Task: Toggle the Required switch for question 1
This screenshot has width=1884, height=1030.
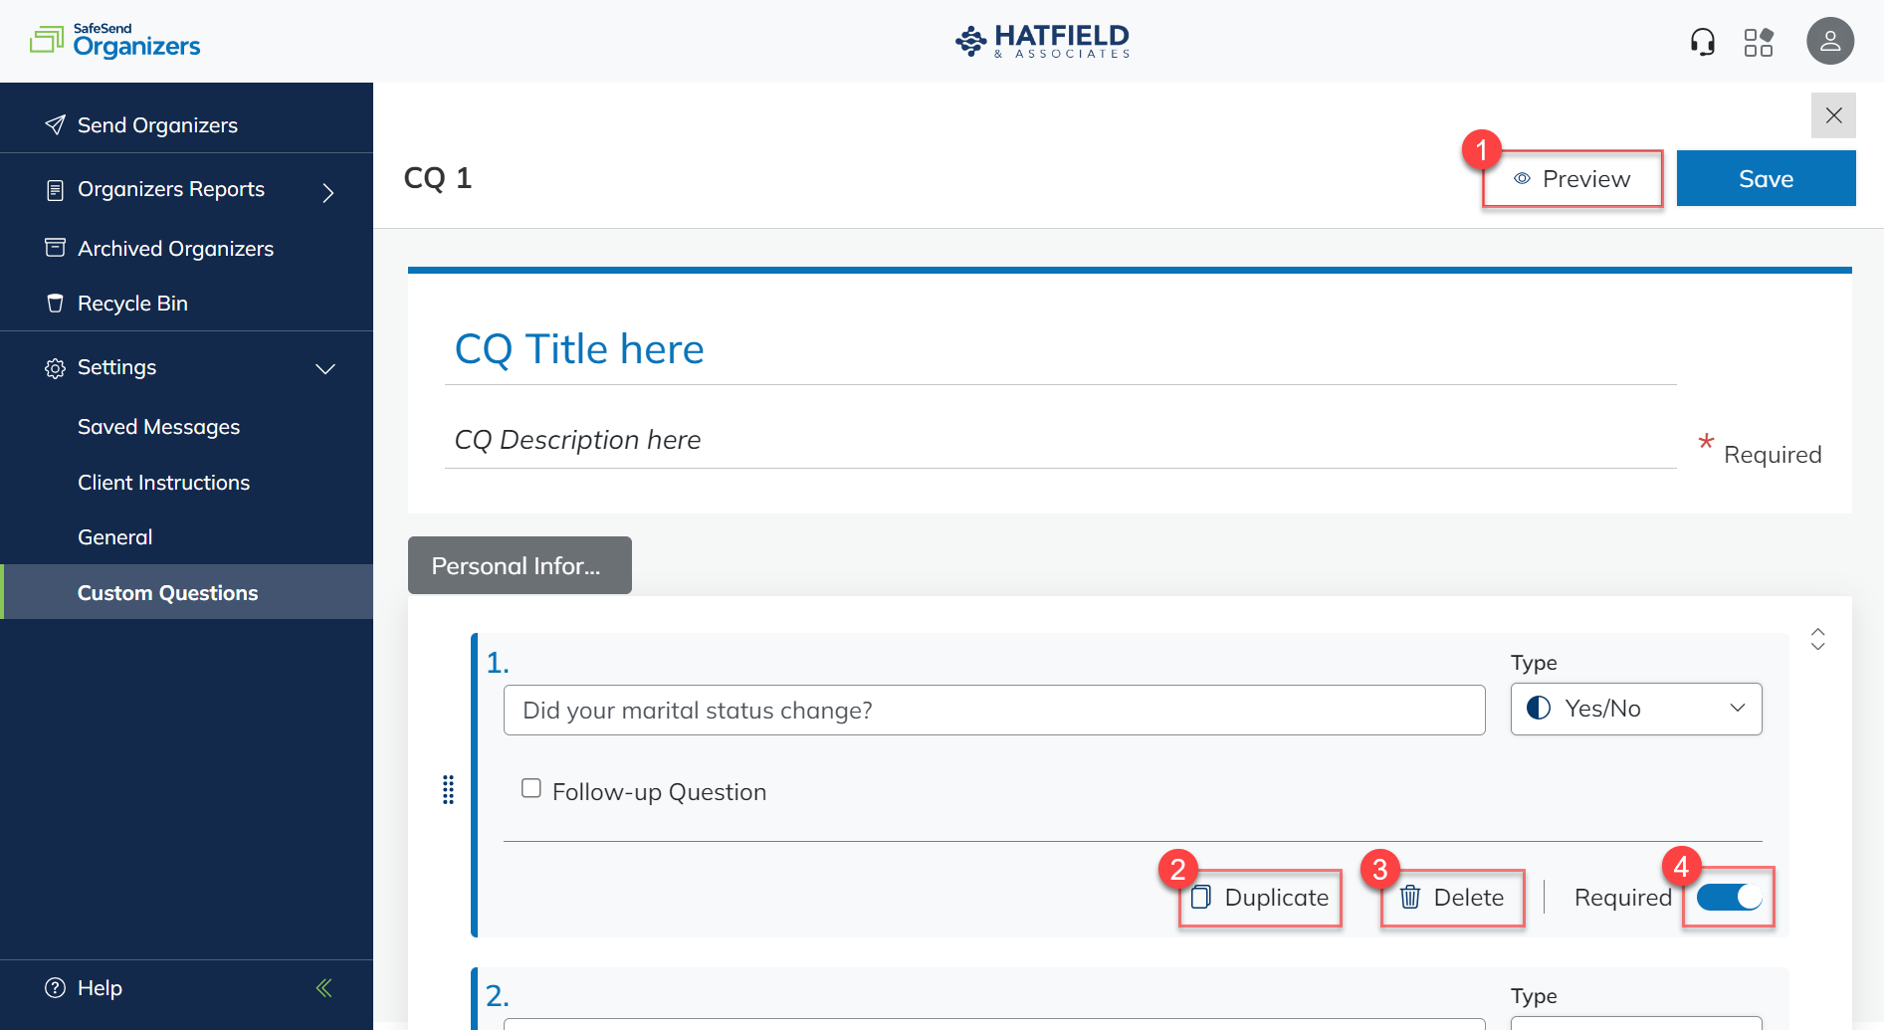Action: click(1729, 898)
